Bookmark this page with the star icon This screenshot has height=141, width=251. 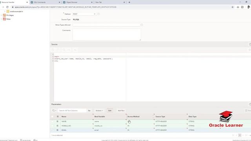[233, 7]
